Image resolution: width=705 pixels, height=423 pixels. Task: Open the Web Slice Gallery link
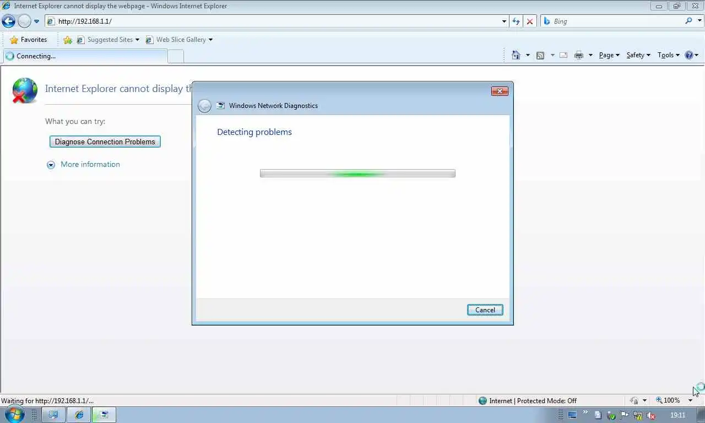176,40
